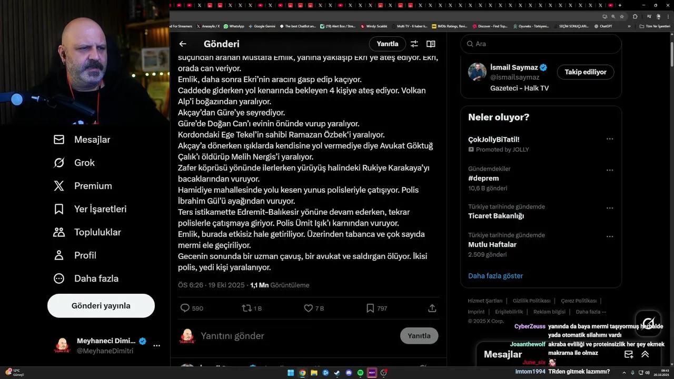Open Hizmet Şartları footer link

485,301
